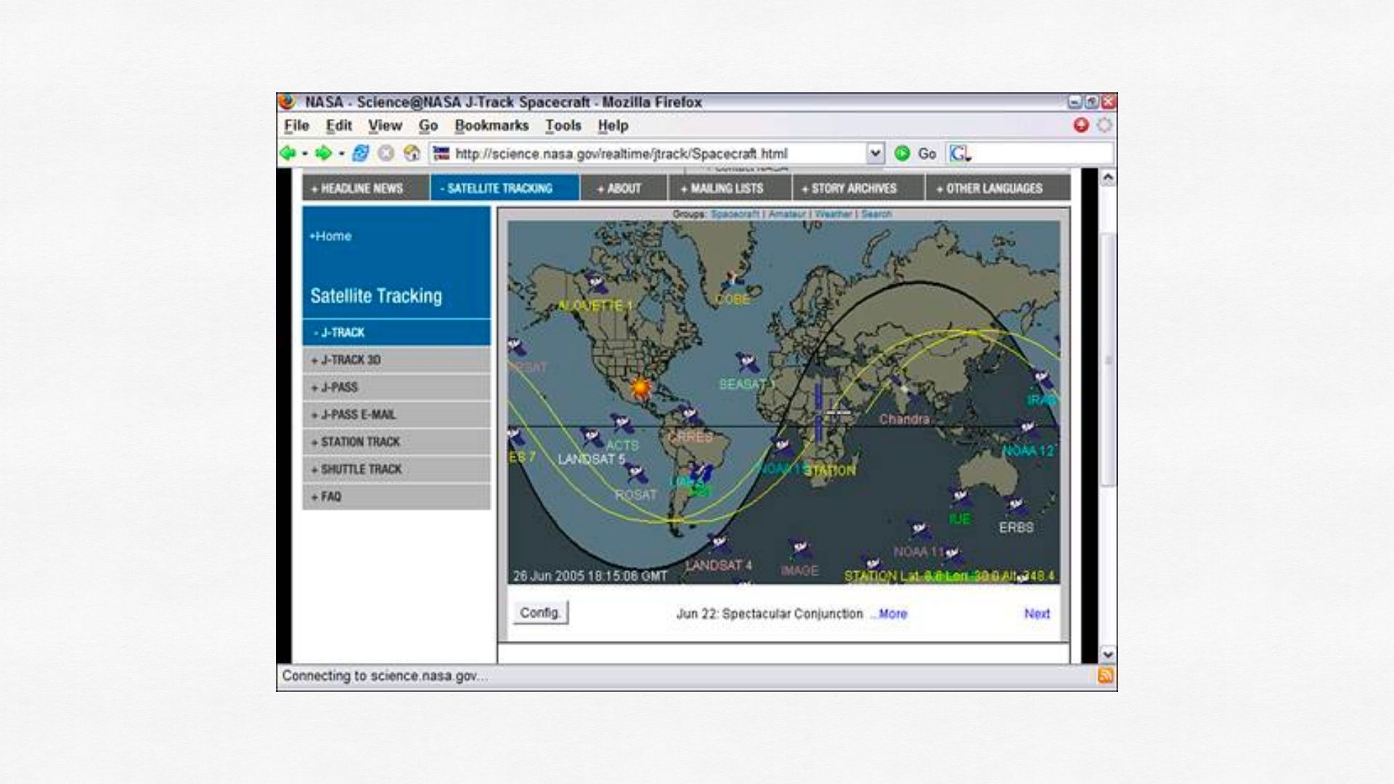The height and width of the screenshot is (784, 1394).
Task: Click the red update notification icon
Action: coord(1081,125)
